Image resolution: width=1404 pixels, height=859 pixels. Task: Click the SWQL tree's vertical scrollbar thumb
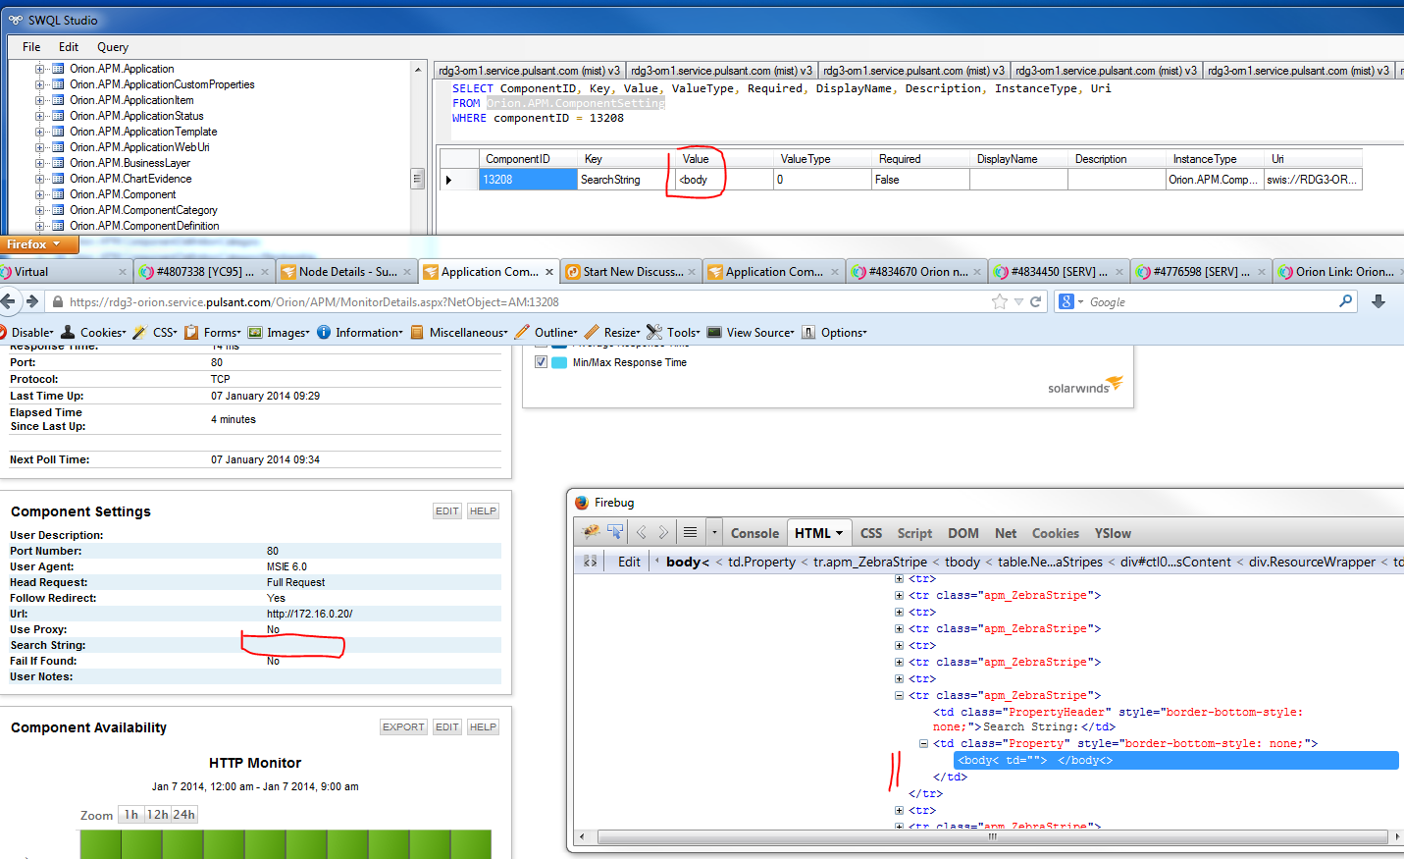point(417,179)
